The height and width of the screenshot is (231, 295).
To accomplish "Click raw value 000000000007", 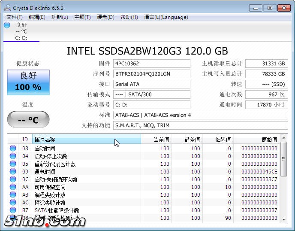I will 259,210.
